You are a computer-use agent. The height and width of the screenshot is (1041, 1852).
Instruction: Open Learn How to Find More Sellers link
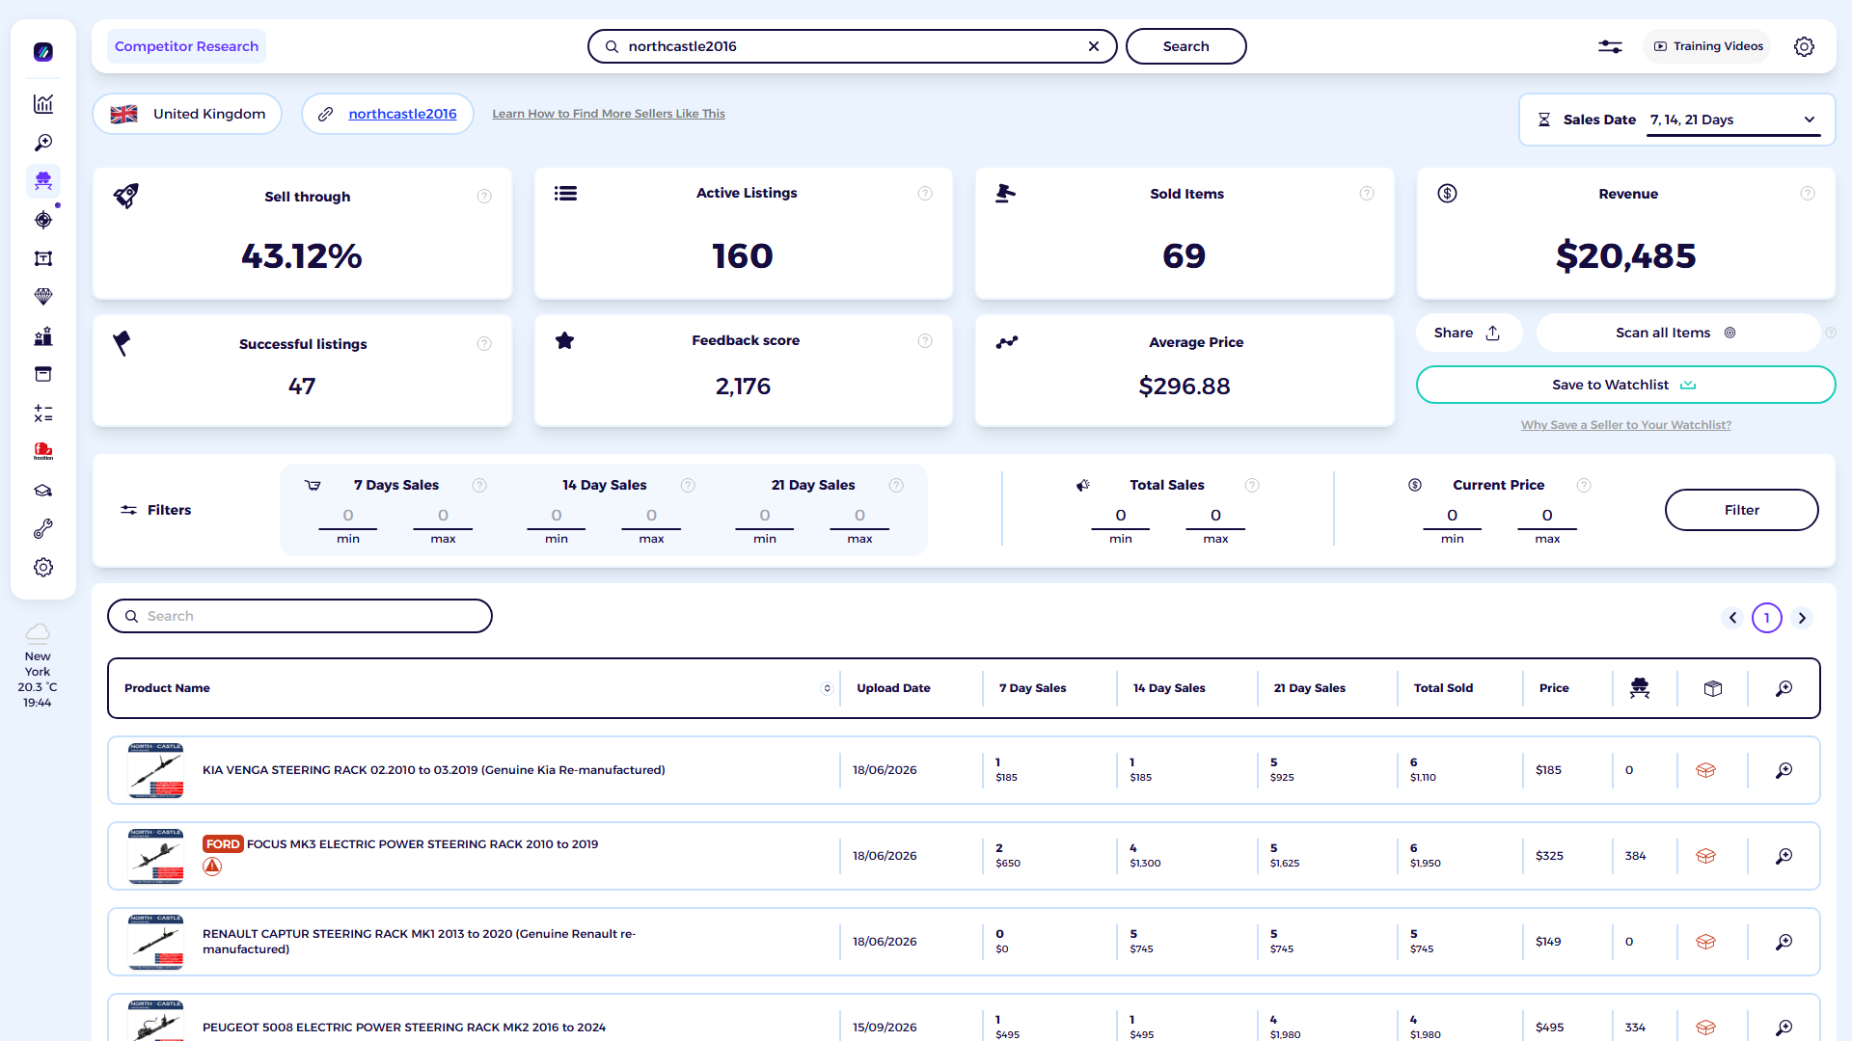[609, 114]
